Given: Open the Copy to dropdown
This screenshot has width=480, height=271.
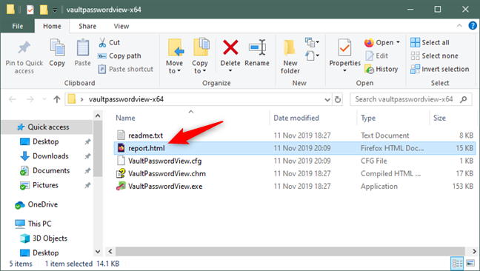Looking at the screenshot, I should click(x=200, y=56).
